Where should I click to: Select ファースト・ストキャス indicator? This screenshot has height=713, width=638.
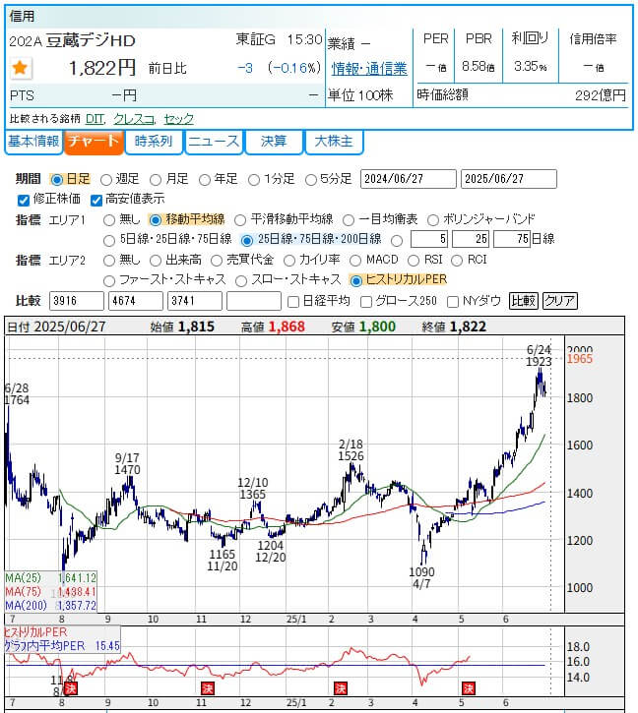point(109,281)
